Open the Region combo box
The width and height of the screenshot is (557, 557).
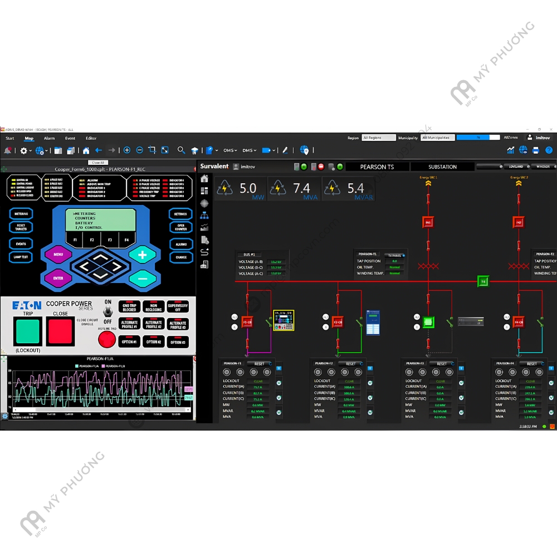379,138
